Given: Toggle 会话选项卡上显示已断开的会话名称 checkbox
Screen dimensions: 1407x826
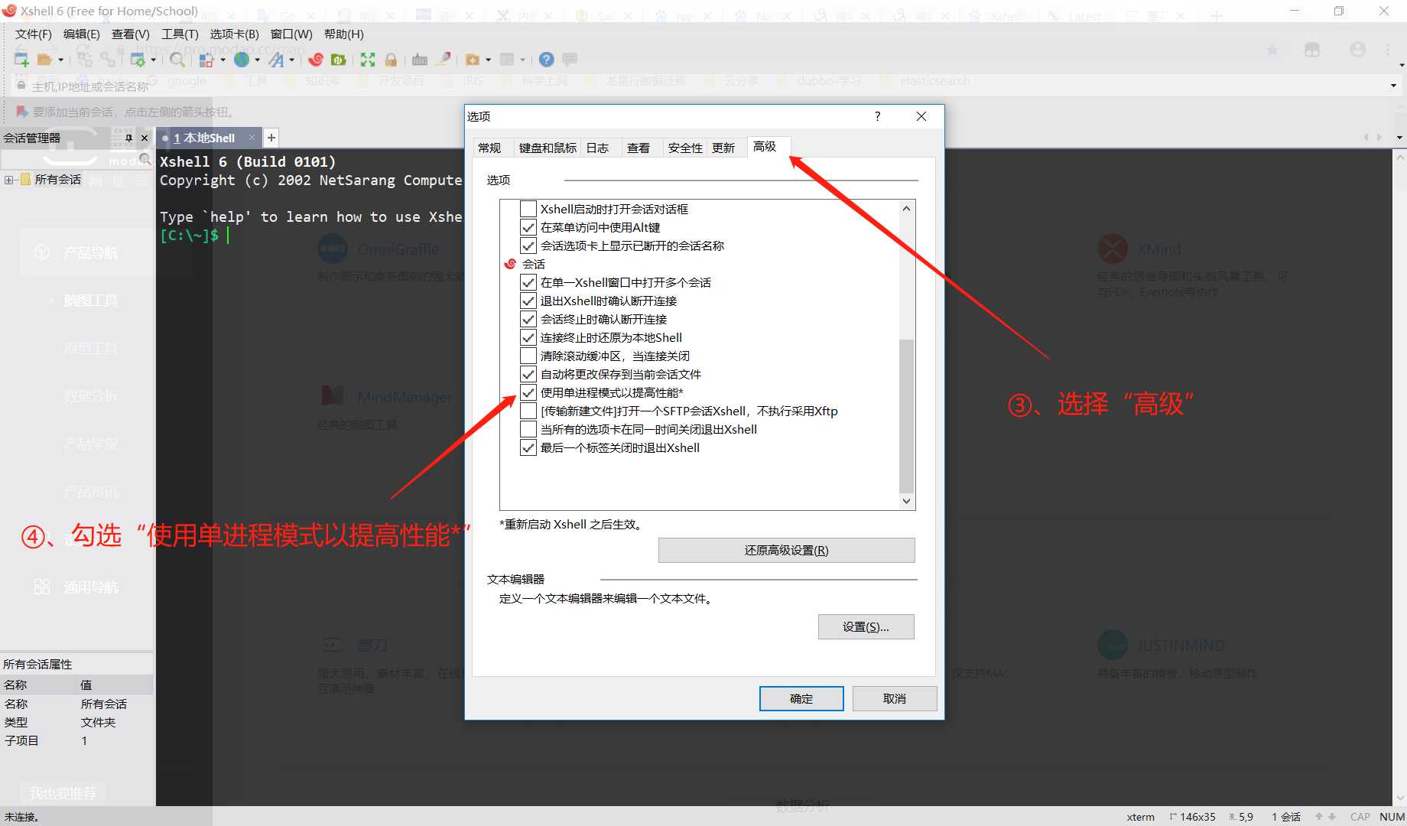Looking at the screenshot, I should tap(528, 246).
